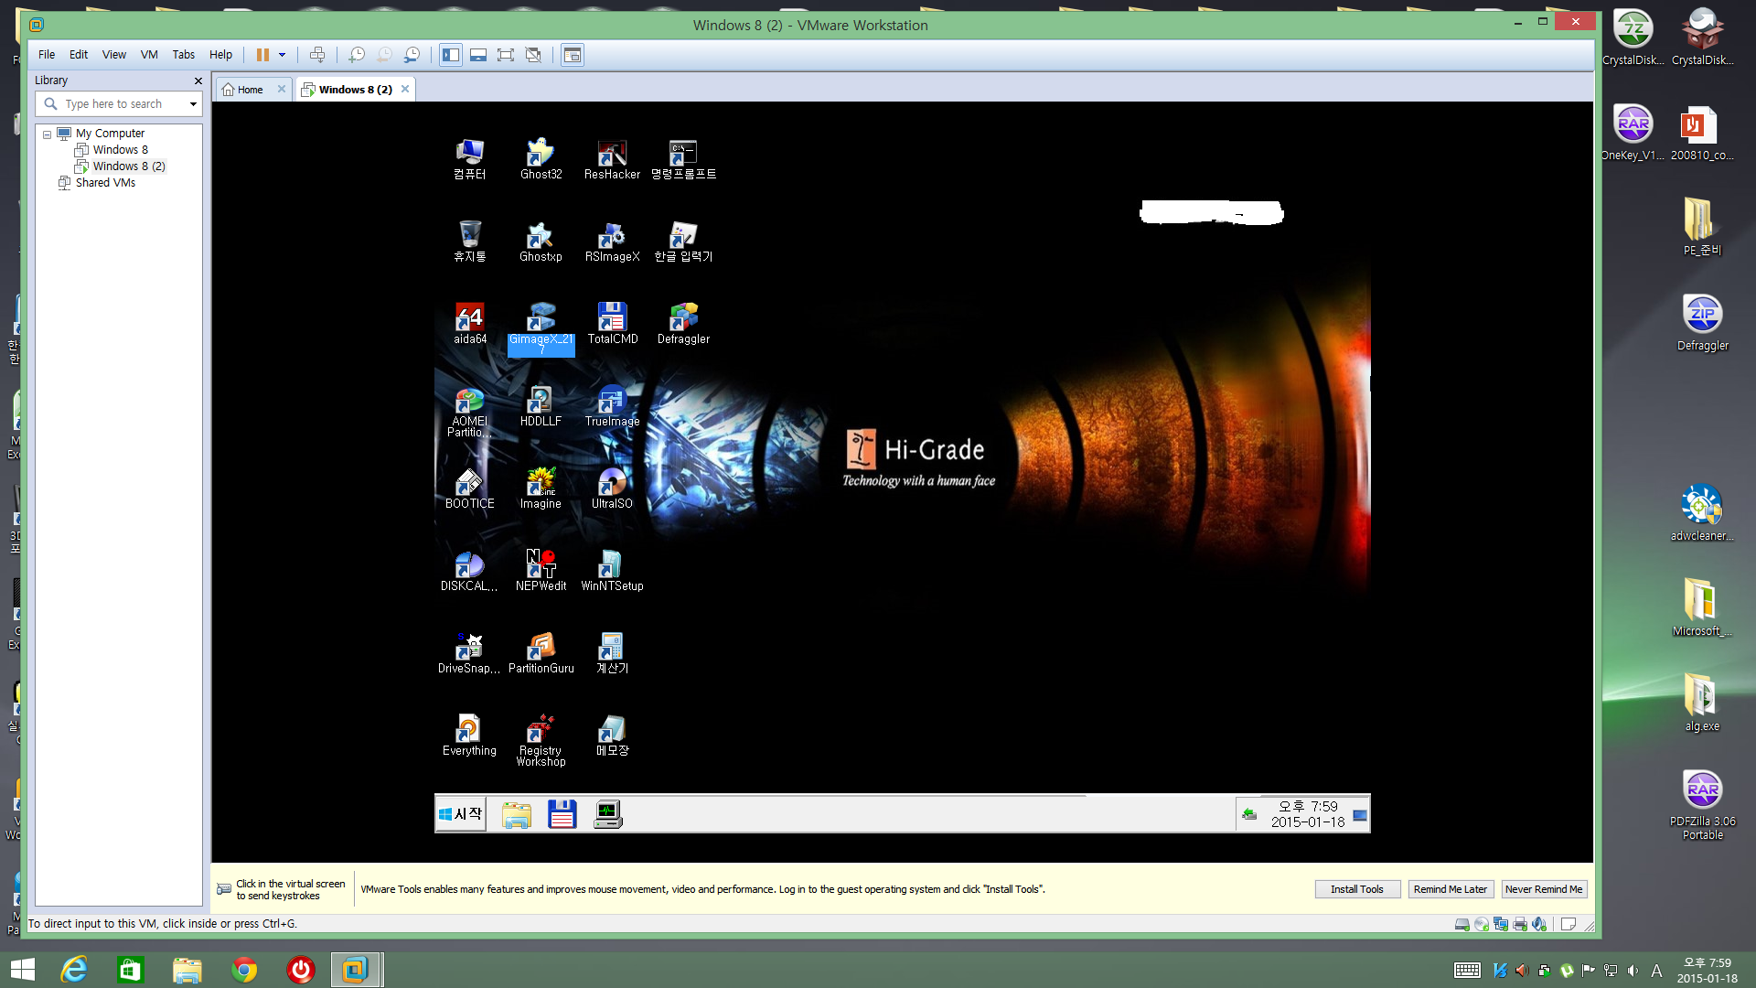Click the guest taskbar floppy save icon
Viewport: 1756px width, 988px height.
[x=562, y=814]
